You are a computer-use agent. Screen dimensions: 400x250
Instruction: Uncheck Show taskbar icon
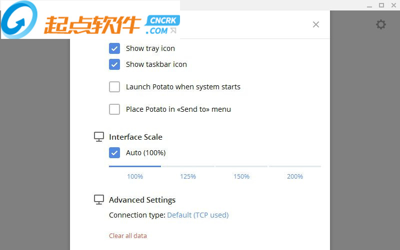114,64
